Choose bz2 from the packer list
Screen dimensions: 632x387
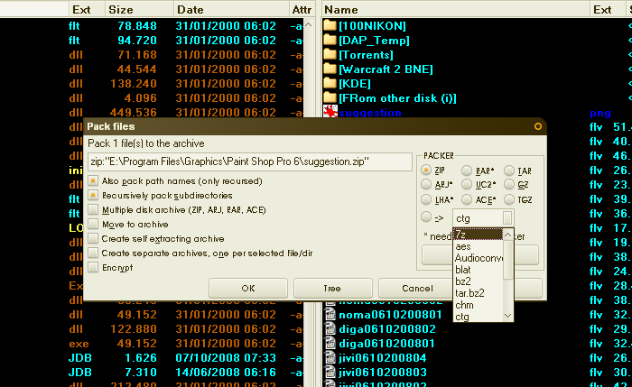(x=478, y=281)
